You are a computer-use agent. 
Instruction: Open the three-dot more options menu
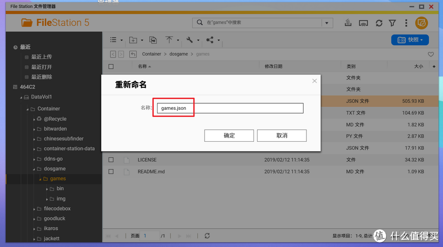406,23
